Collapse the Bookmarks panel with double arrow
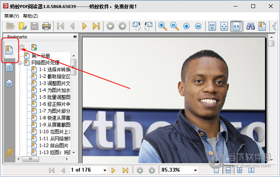 click(75, 36)
